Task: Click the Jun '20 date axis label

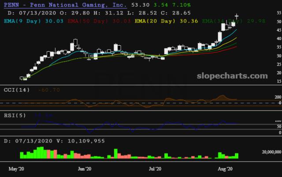Action: [85, 169]
